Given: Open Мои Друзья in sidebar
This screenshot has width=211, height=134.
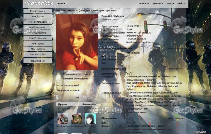Looking at the screenshot, I should coord(38,16).
